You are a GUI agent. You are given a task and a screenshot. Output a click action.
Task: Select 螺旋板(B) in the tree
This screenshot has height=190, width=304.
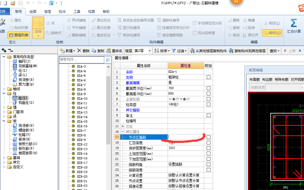tap(23, 130)
